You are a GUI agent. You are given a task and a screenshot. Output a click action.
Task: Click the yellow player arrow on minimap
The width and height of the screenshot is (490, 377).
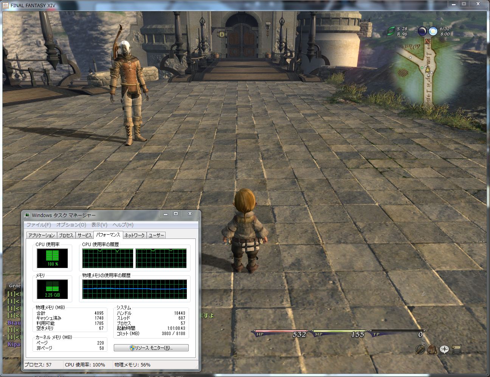428,69
